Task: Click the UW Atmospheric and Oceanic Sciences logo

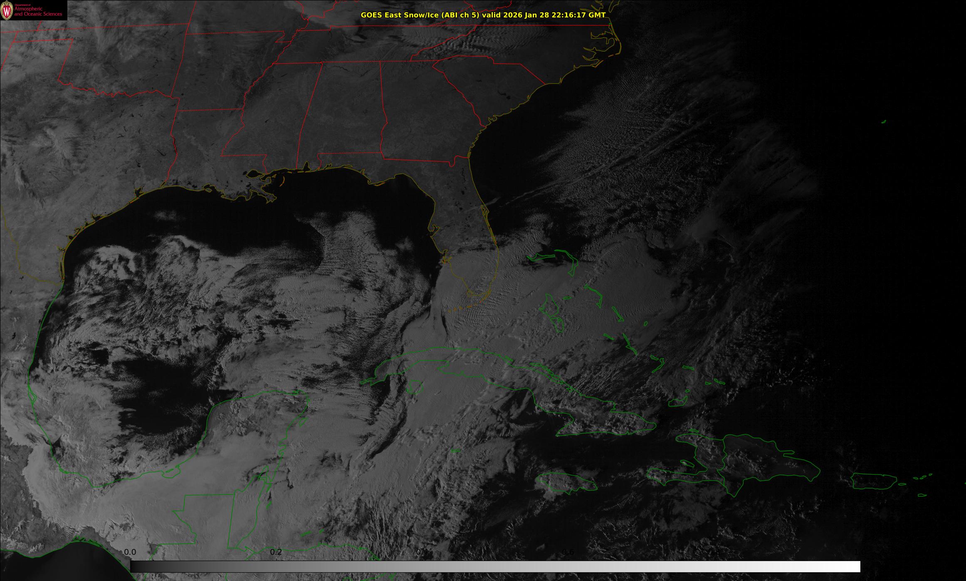Action: point(33,10)
